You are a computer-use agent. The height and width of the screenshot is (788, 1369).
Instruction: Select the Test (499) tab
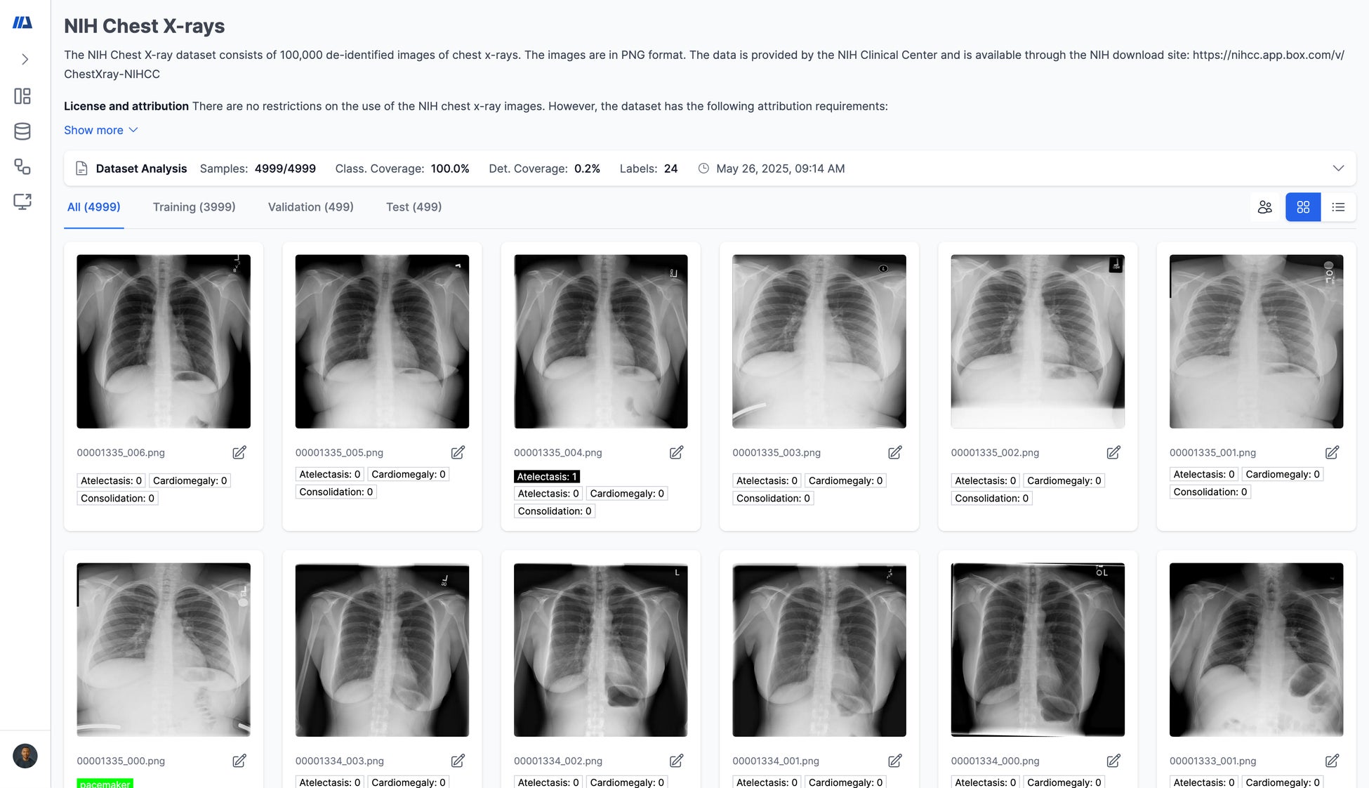pyautogui.click(x=414, y=207)
